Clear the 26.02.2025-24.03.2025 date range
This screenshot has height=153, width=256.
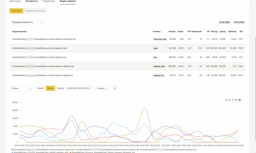(x=89, y=88)
